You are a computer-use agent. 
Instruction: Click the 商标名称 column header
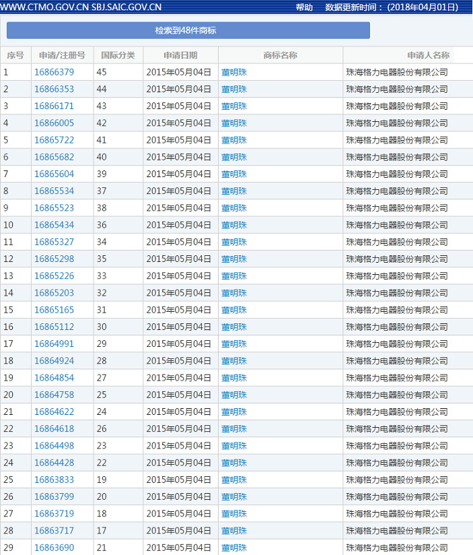(280, 55)
